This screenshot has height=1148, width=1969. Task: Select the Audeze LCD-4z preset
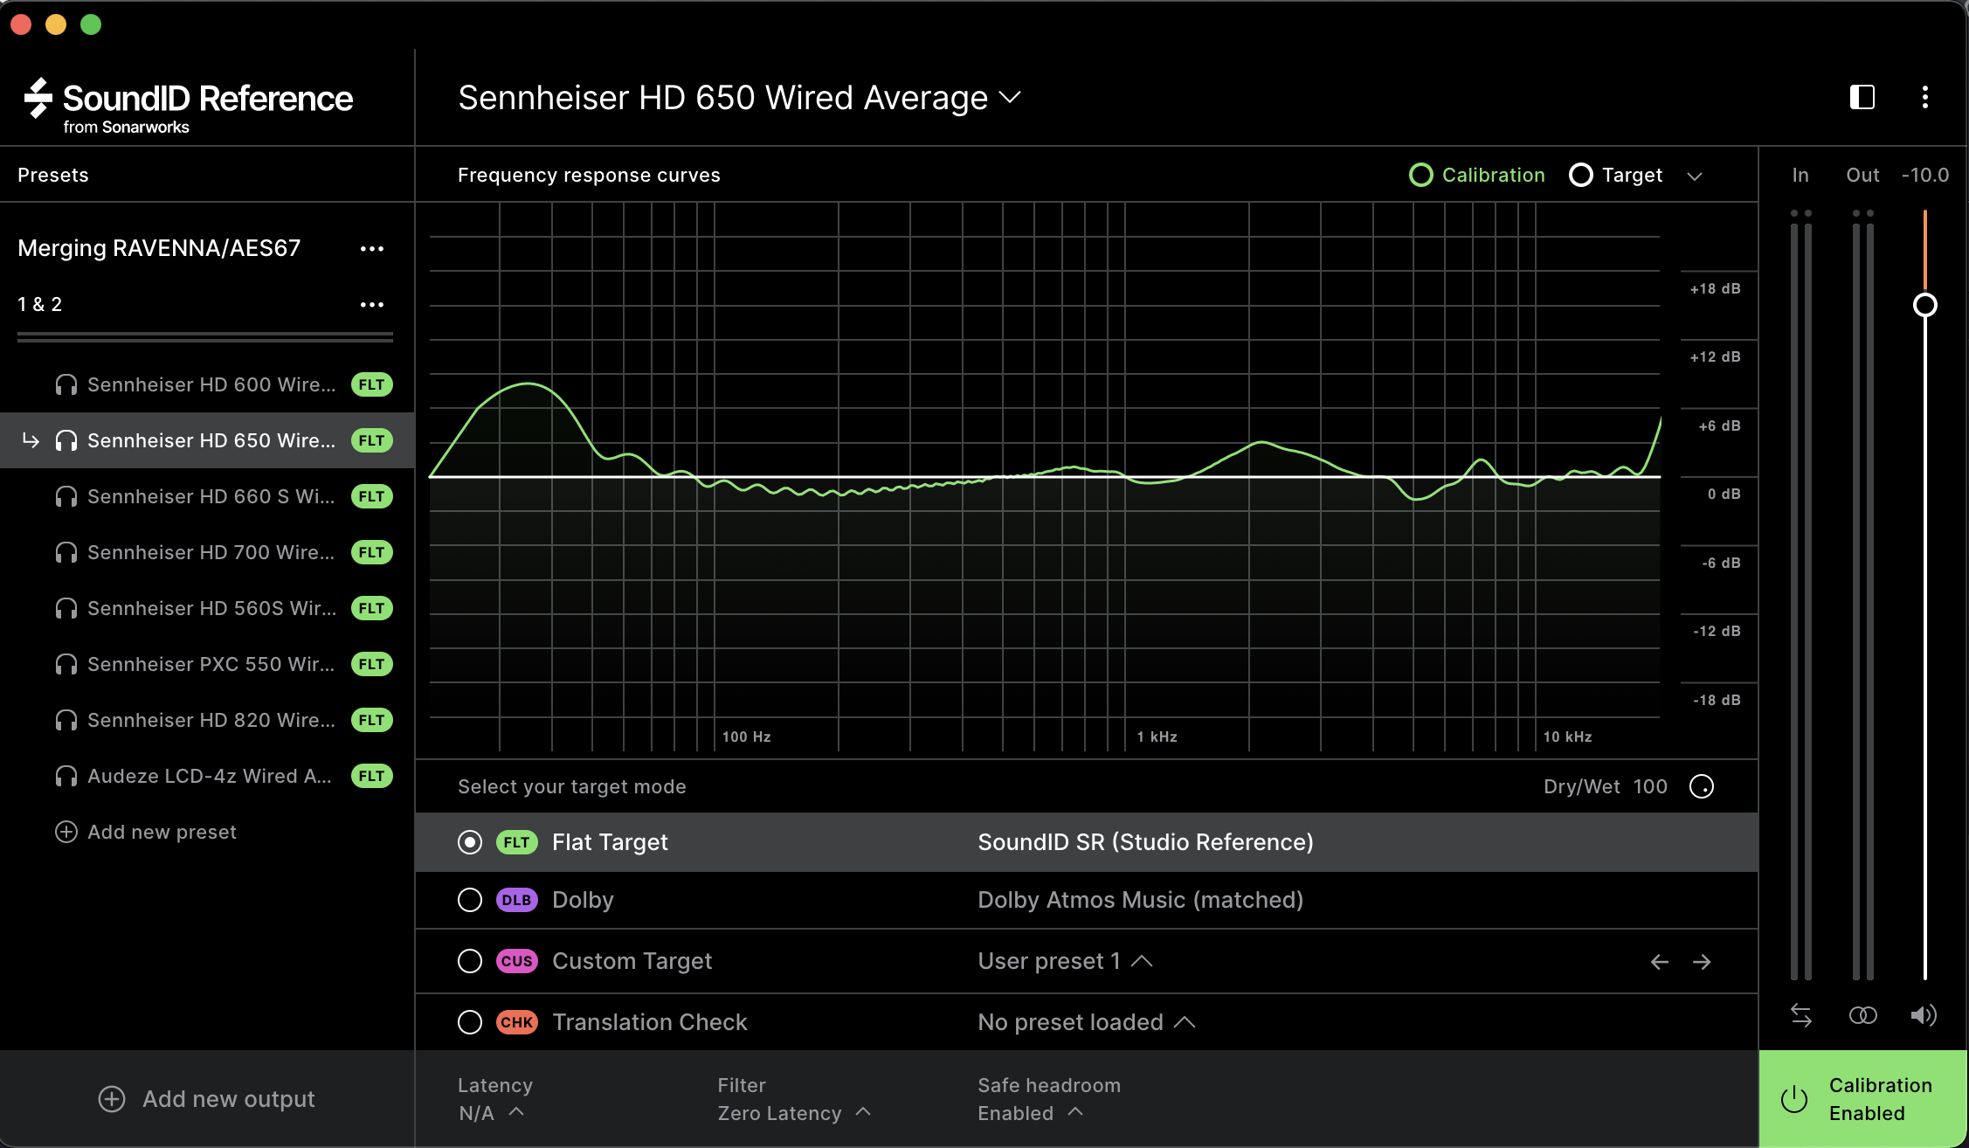coord(210,776)
